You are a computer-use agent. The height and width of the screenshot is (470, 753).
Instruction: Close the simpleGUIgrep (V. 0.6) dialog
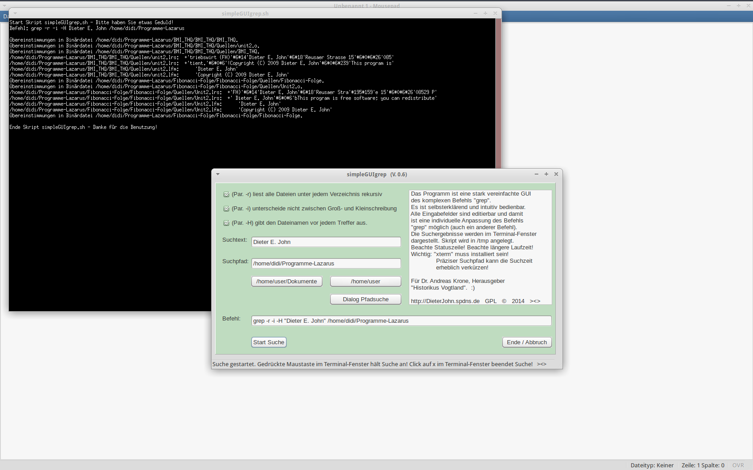(x=556, y=174)
